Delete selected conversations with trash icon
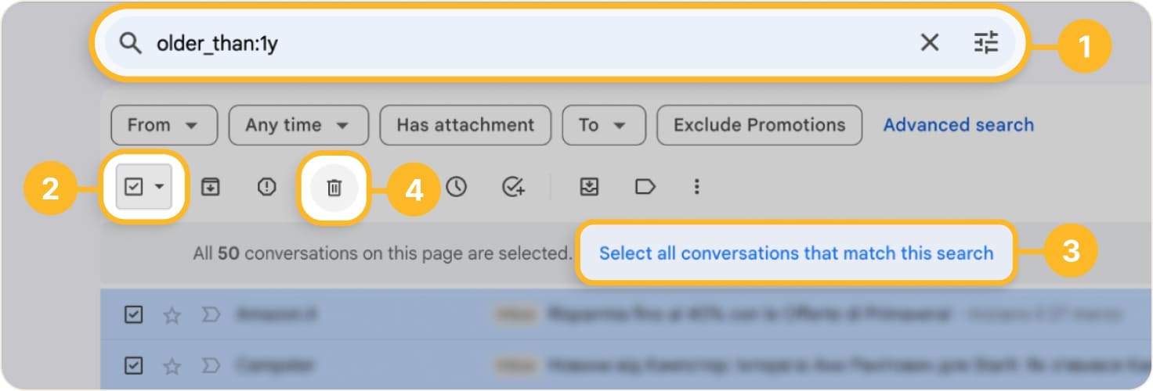Image resolution: width=1153 pixels, height=391 pixels. (x=334, y=188)
